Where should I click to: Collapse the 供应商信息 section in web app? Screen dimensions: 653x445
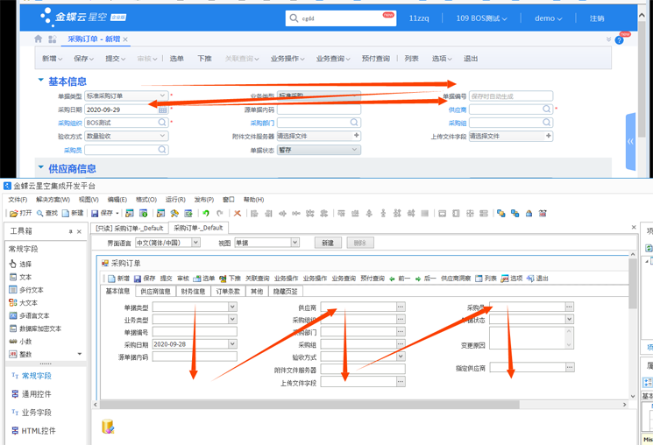(41, 167)
